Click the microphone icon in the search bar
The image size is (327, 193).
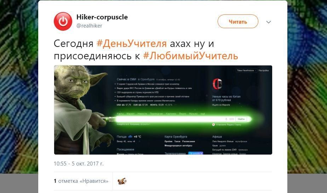click(x=226, y=119)
